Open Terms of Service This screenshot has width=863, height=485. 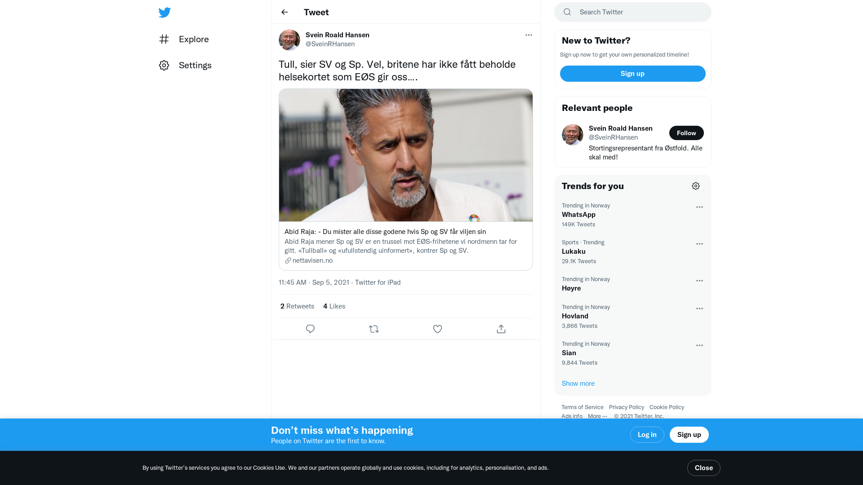pyautogui.click(x=583, y=407)
